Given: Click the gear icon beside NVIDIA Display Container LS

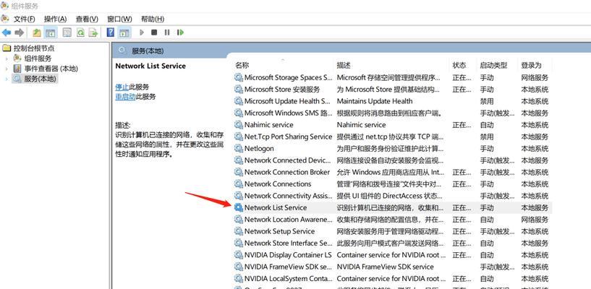Looking at the screenshot, I should [x=238, y=255].
